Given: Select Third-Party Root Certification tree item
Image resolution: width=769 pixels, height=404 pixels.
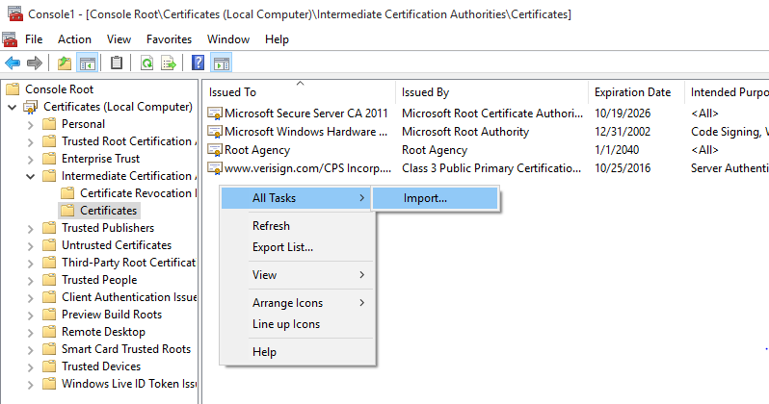Looking at the screenshot, I should (x=128, y=263).
